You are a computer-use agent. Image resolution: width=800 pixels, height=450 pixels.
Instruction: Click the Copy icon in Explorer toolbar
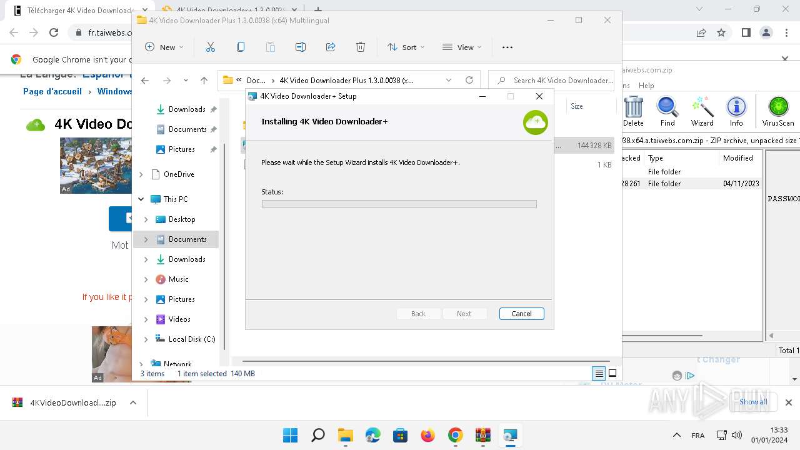click(x=241, y=47)
